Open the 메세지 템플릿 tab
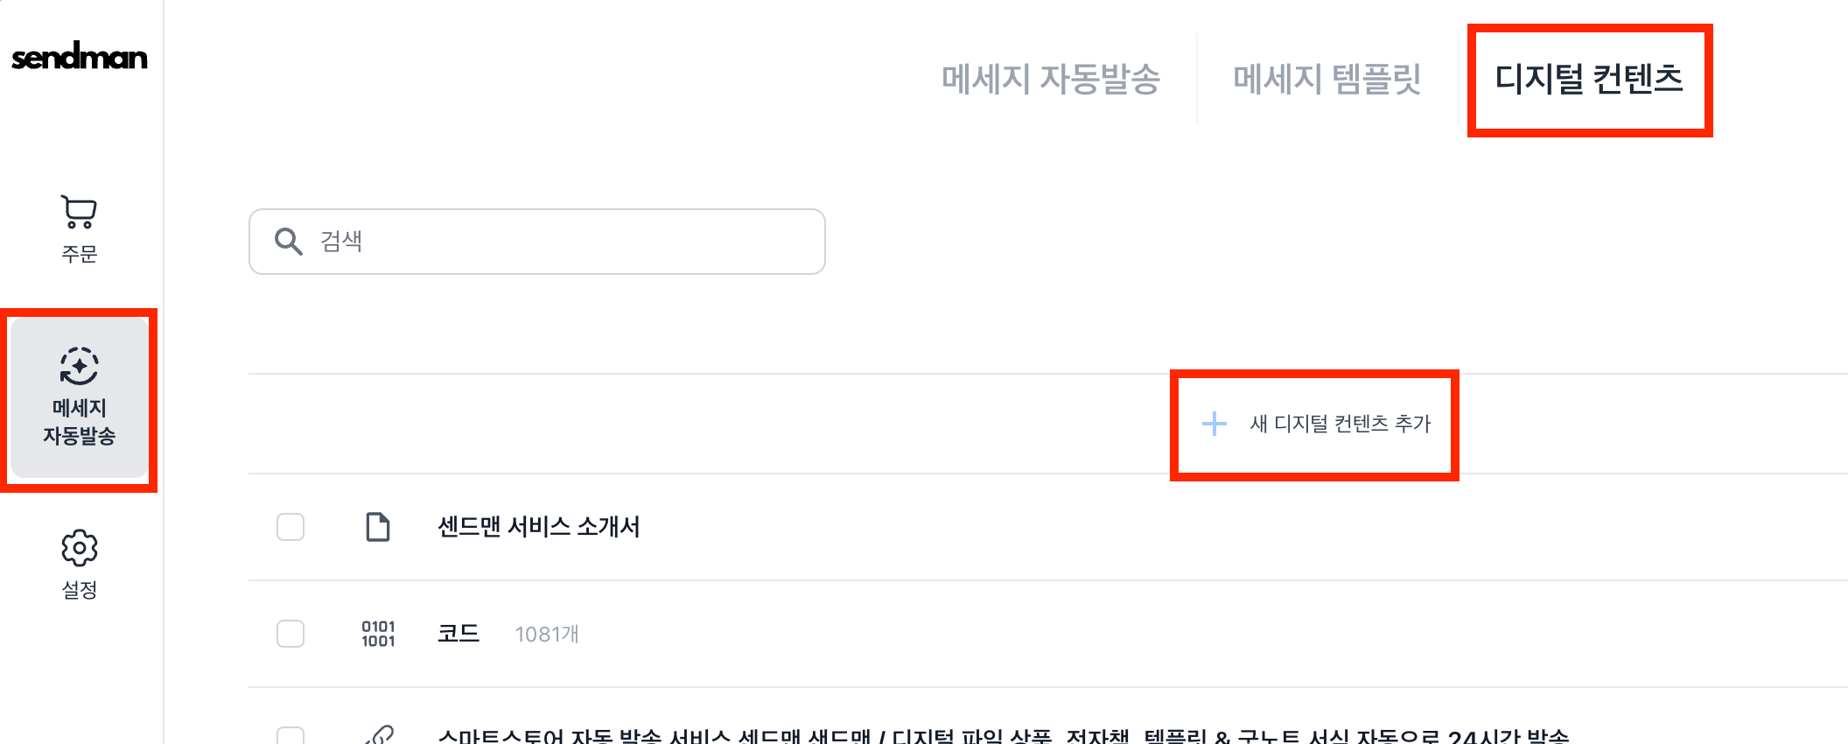This screenshot has height=744, width=1848. (x=1326, y=79)
